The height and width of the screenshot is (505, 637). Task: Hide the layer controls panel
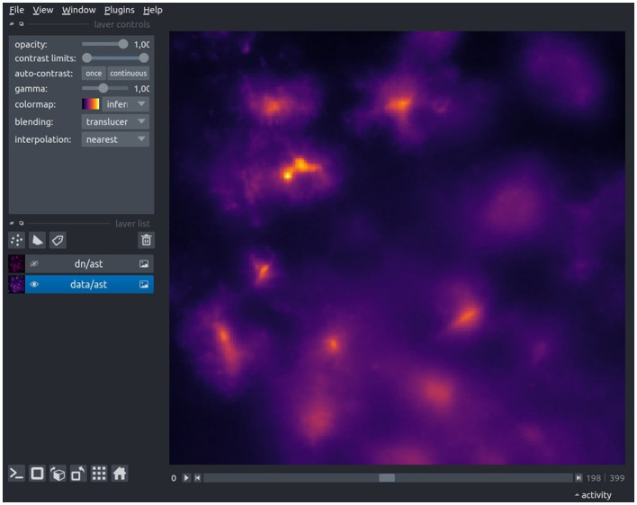pyautogui.click(x=12, y=24)
